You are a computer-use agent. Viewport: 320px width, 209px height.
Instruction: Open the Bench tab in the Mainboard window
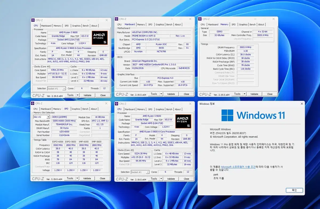click(169, 25)
